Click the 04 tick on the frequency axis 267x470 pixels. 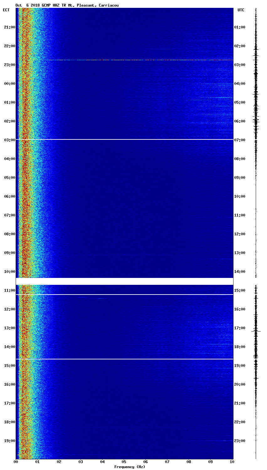(102, 462)
